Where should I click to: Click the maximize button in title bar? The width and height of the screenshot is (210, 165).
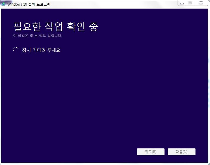[190, 3]
